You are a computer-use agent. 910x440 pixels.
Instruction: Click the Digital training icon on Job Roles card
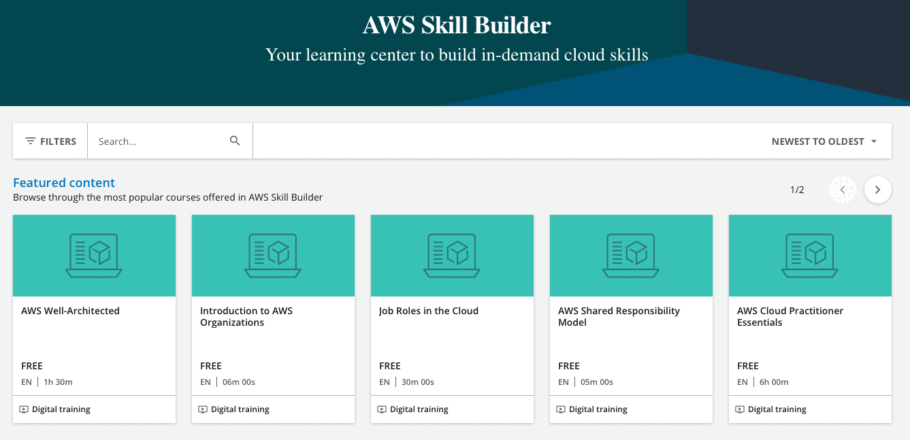click(381, 409)
